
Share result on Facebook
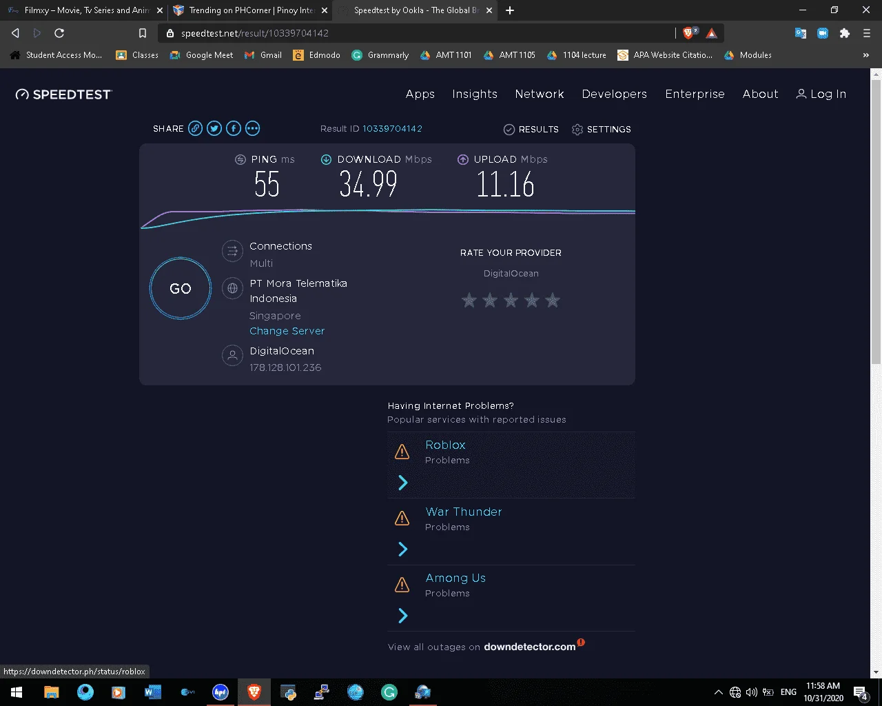click(234, 128)
